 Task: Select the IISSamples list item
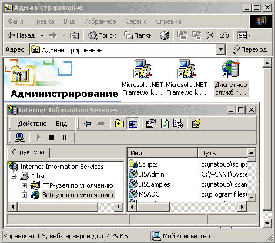pos(154,184)
